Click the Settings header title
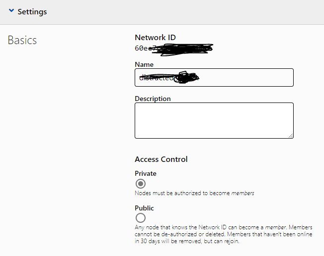 [32, 12]
